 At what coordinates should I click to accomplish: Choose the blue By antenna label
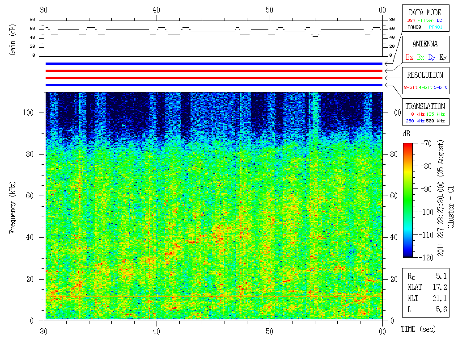pos(432,57)
